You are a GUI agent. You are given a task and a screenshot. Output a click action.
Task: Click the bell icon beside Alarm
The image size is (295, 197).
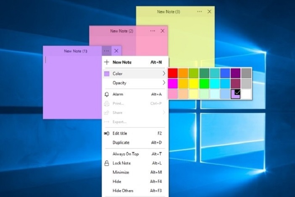[107, 95]
